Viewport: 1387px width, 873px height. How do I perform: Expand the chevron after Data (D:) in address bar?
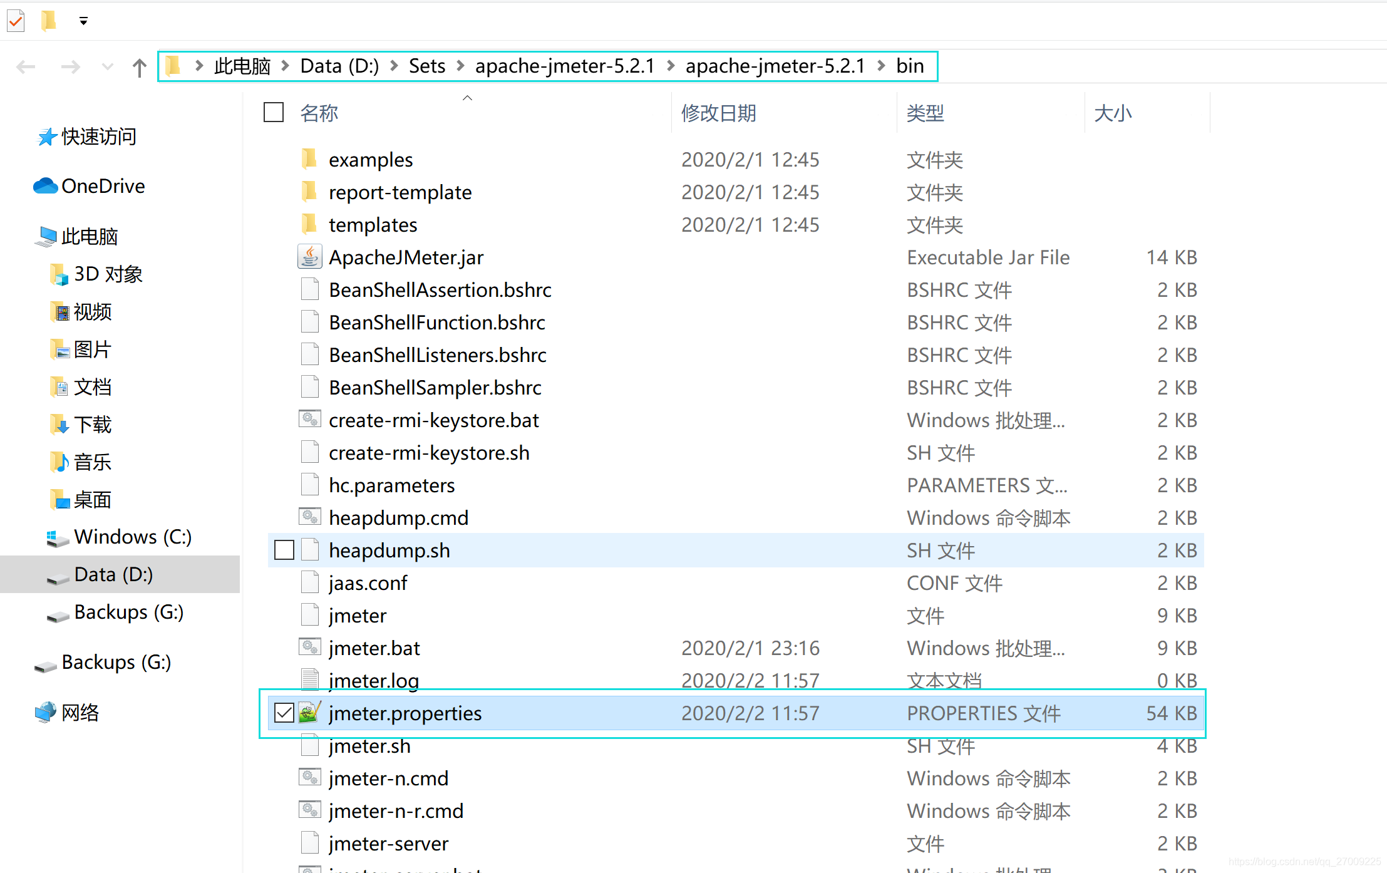(x=394, y=66)
